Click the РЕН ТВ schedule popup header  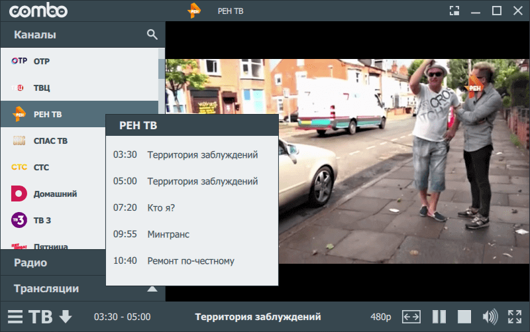click(x=192, y=125)
